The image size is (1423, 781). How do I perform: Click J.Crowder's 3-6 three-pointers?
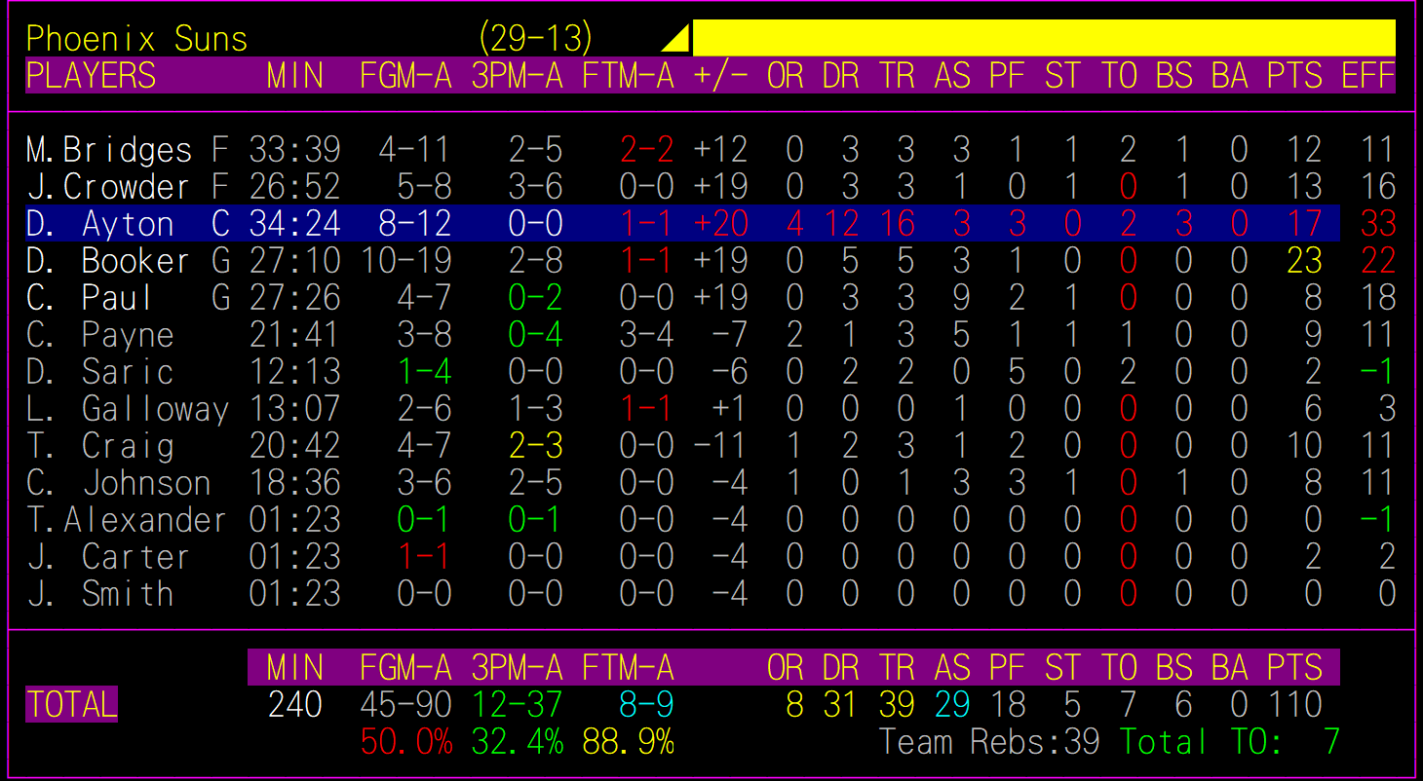(536, 187)
